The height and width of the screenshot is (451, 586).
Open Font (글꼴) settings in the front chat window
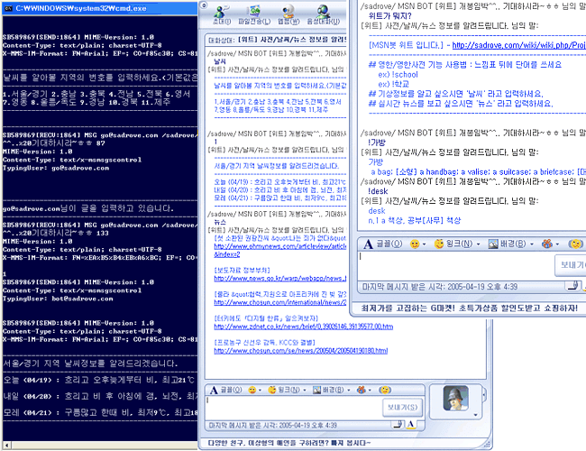[x=383, y=244]
